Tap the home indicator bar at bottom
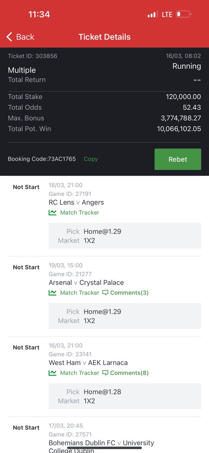Image resolution: width=209 pixels, height=453 pixels. tap(104, 448)
